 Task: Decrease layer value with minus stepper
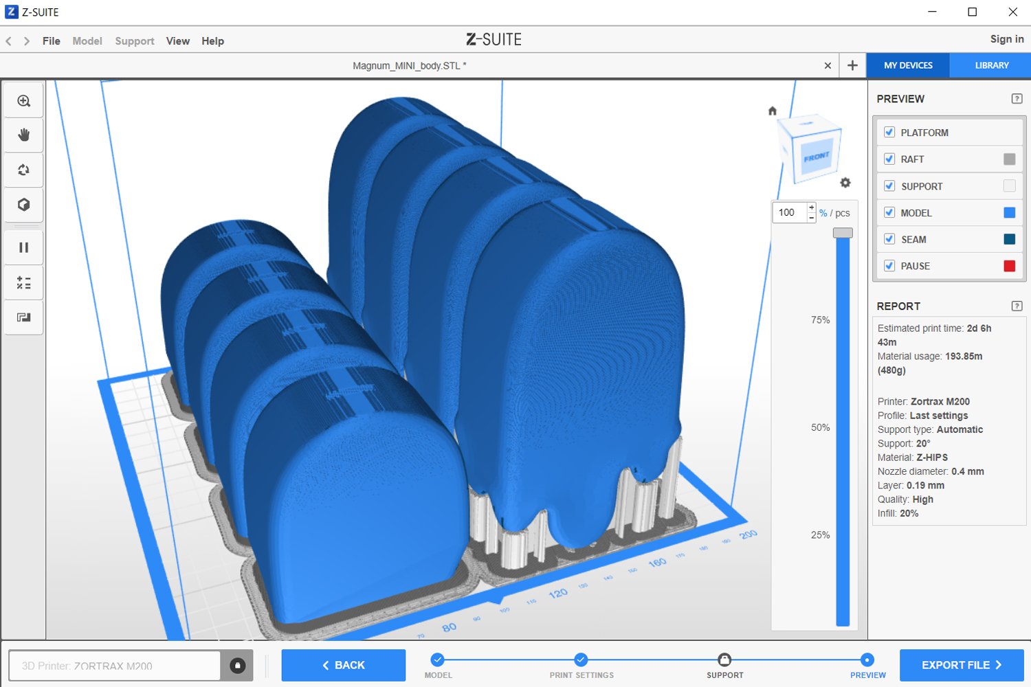(812, 217)
